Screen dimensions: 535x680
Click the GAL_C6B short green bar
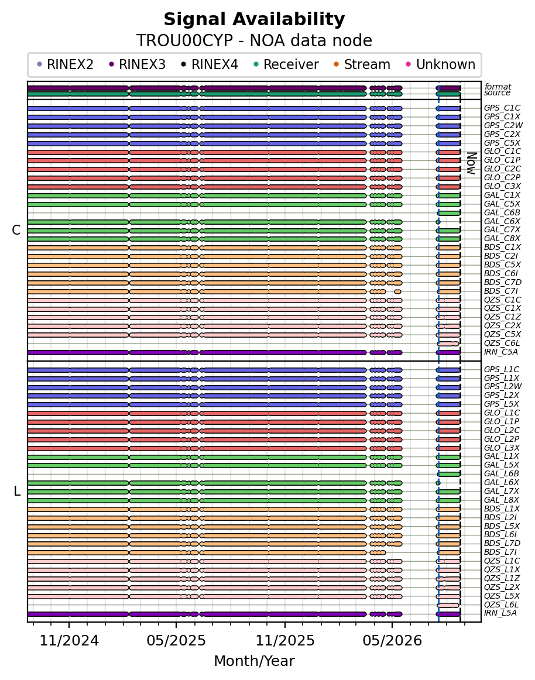point(448,213)
